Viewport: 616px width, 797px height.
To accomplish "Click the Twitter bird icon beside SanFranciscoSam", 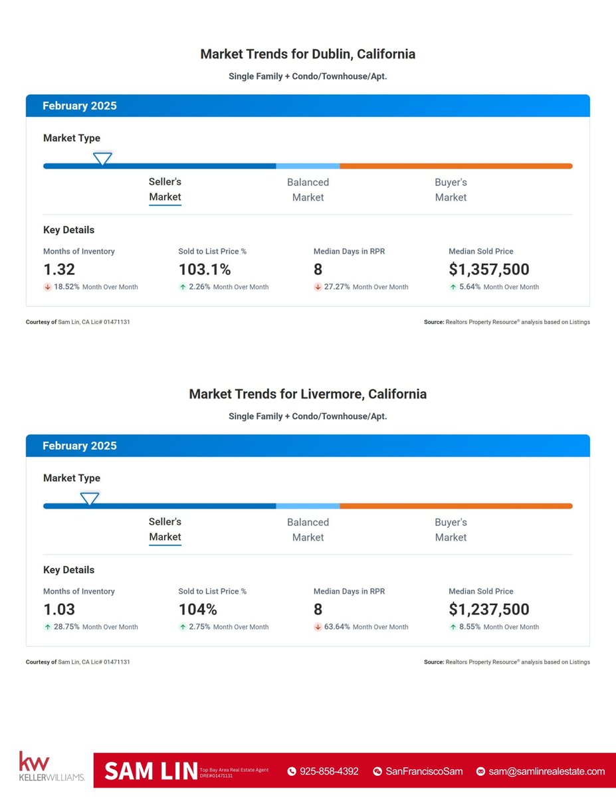I will click(x=377, y=771).
